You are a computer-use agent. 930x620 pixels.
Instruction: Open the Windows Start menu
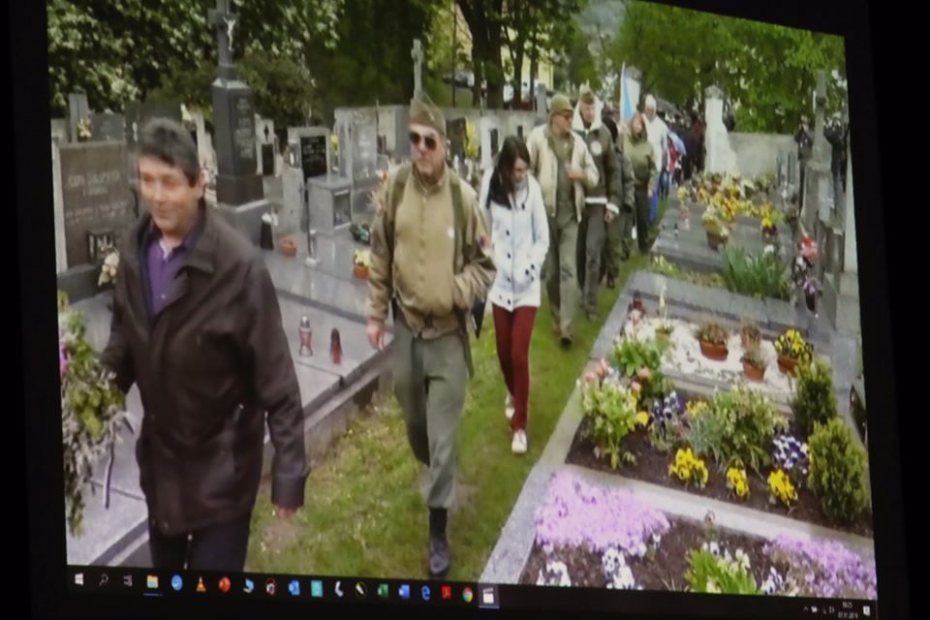click(x=79, y=578)
